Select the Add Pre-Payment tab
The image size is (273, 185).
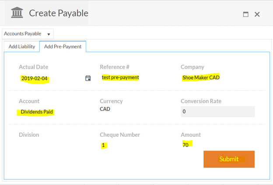[x=63, y=46]
